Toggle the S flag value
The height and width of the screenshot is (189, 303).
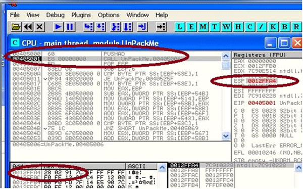click(243, 131)
